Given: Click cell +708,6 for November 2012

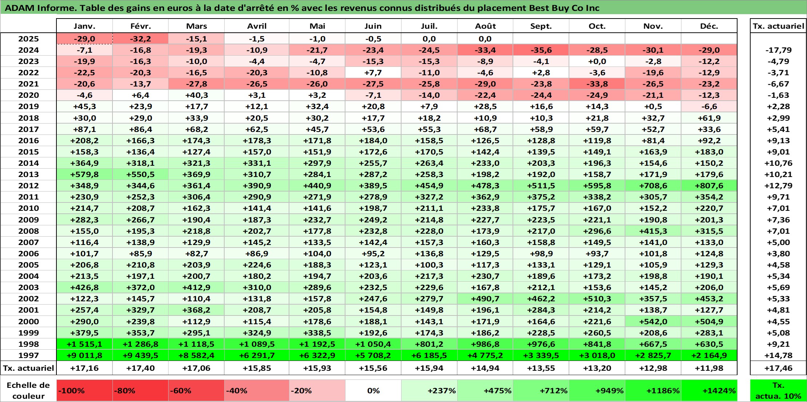Looking at the screenshot, I should coord(653,186).
